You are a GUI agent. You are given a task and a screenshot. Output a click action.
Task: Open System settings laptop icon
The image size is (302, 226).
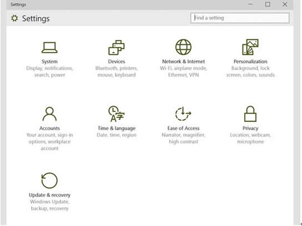[49, 48]
